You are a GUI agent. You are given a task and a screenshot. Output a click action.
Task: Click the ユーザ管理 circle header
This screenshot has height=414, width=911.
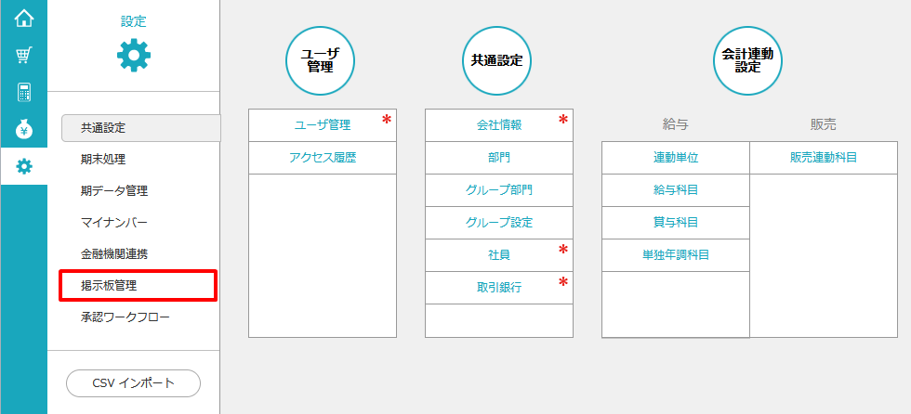click(320, 60)
